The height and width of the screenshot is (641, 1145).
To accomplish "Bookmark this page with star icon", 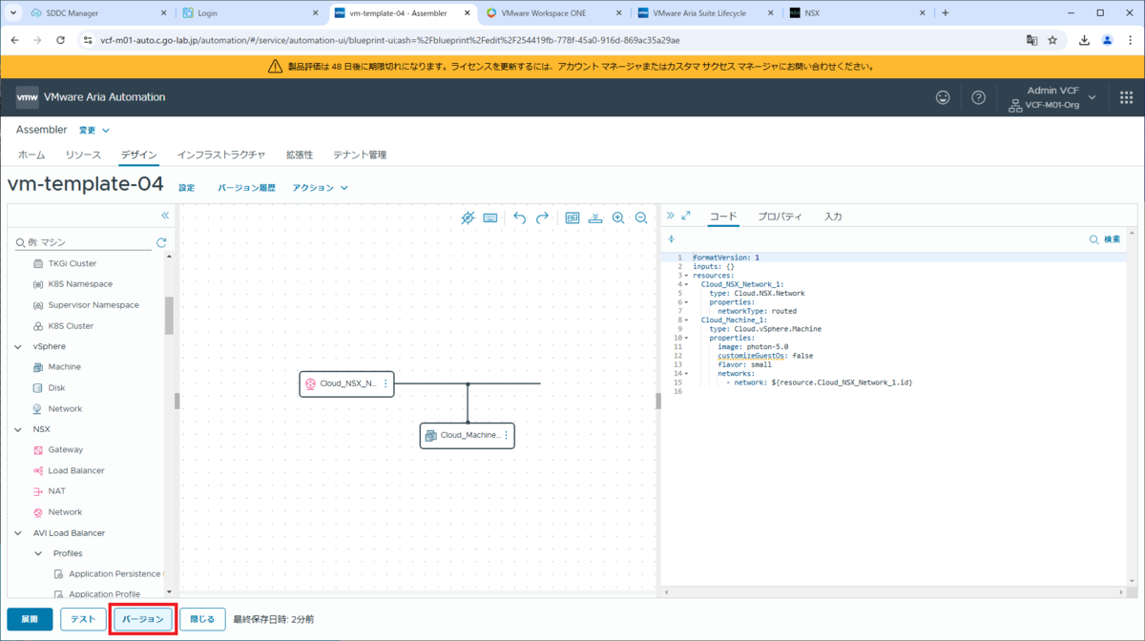I will click(1052, 41).
